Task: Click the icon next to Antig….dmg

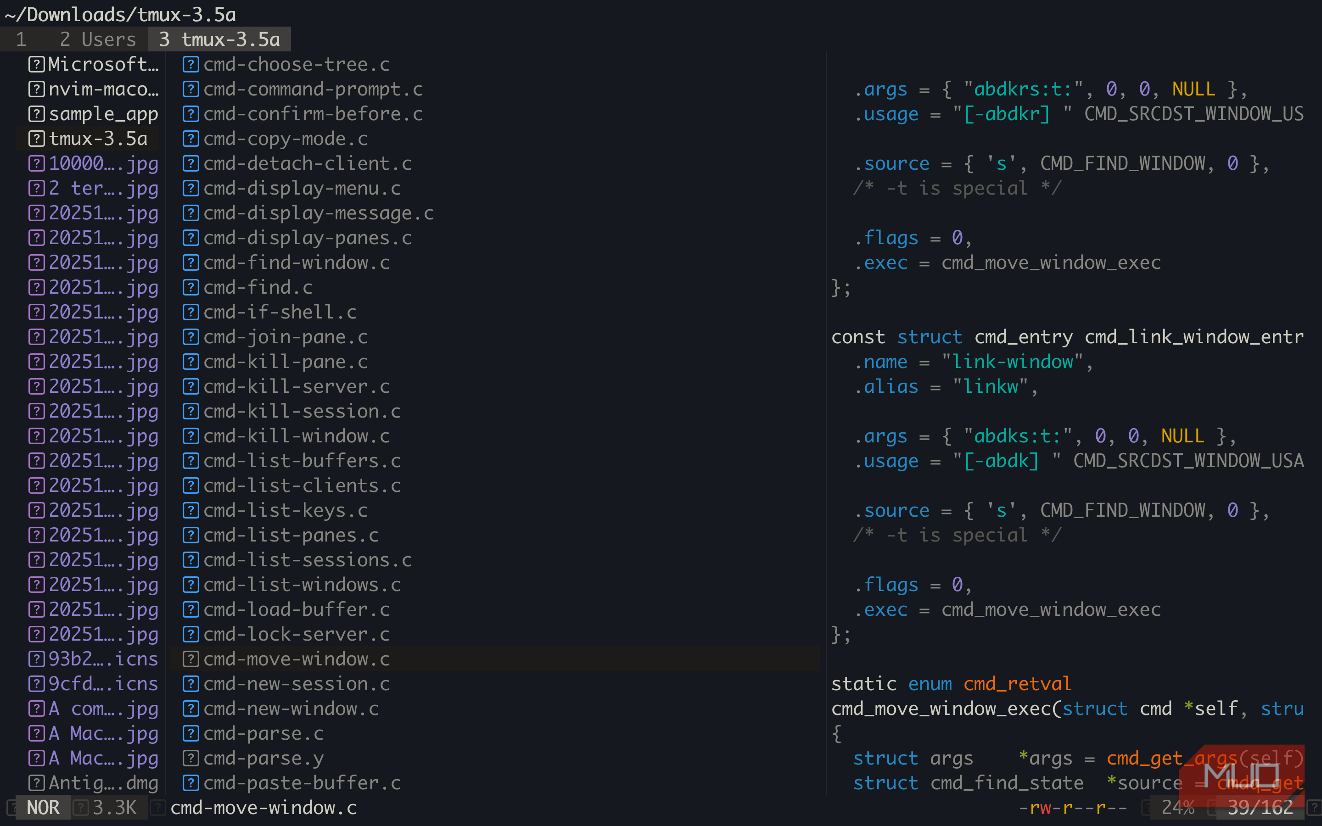Action: click(36, 783)
